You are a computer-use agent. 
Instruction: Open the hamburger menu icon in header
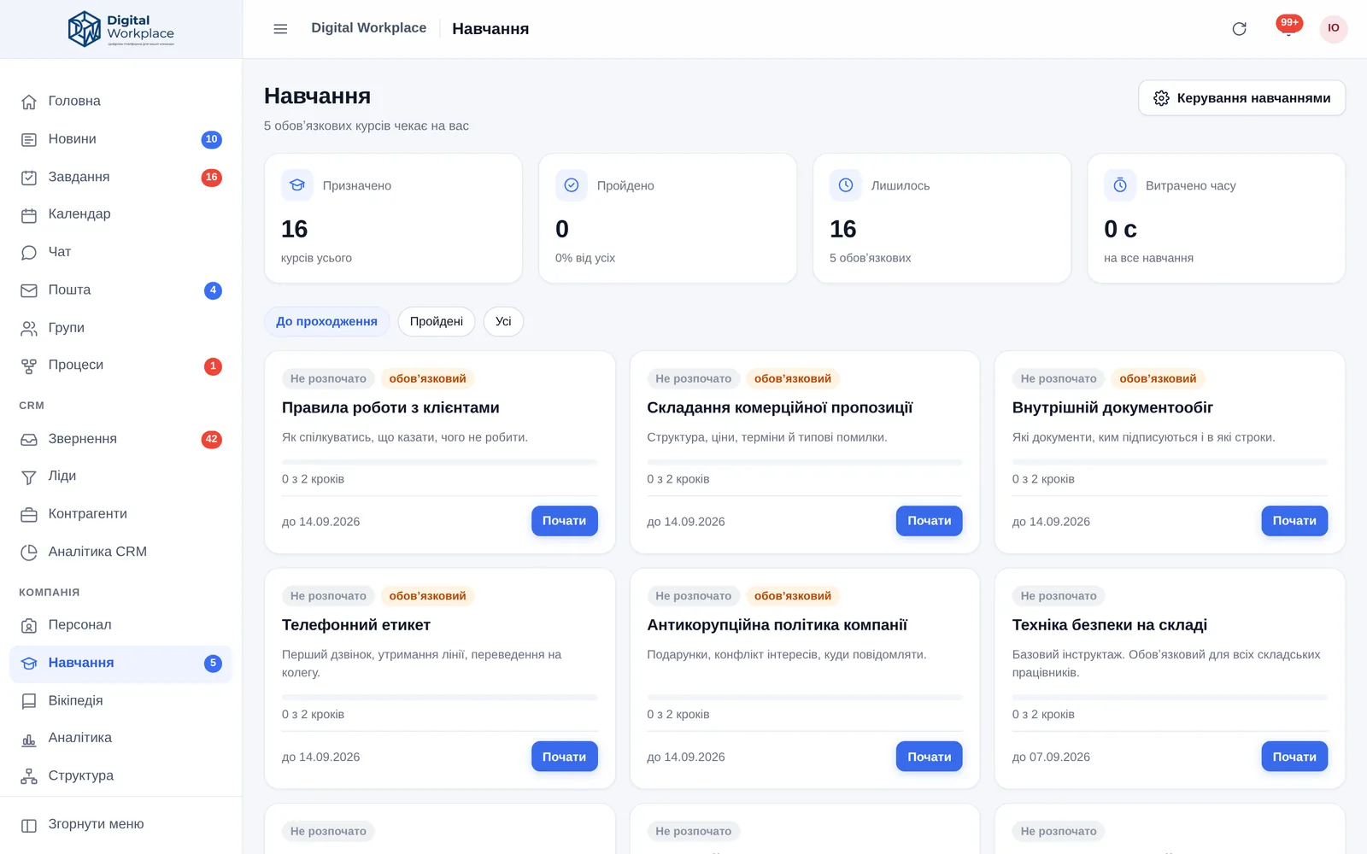tap(280, 29)
